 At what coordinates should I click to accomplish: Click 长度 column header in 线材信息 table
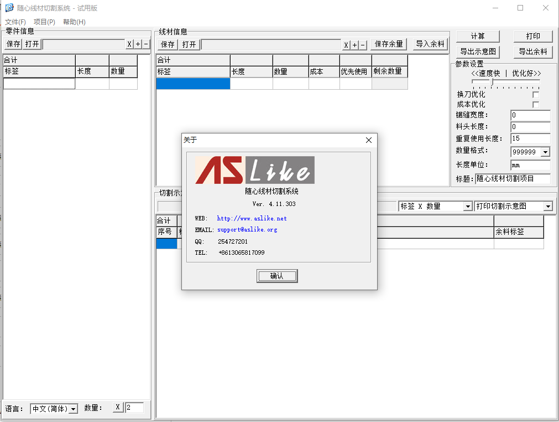tap(252, 72)
